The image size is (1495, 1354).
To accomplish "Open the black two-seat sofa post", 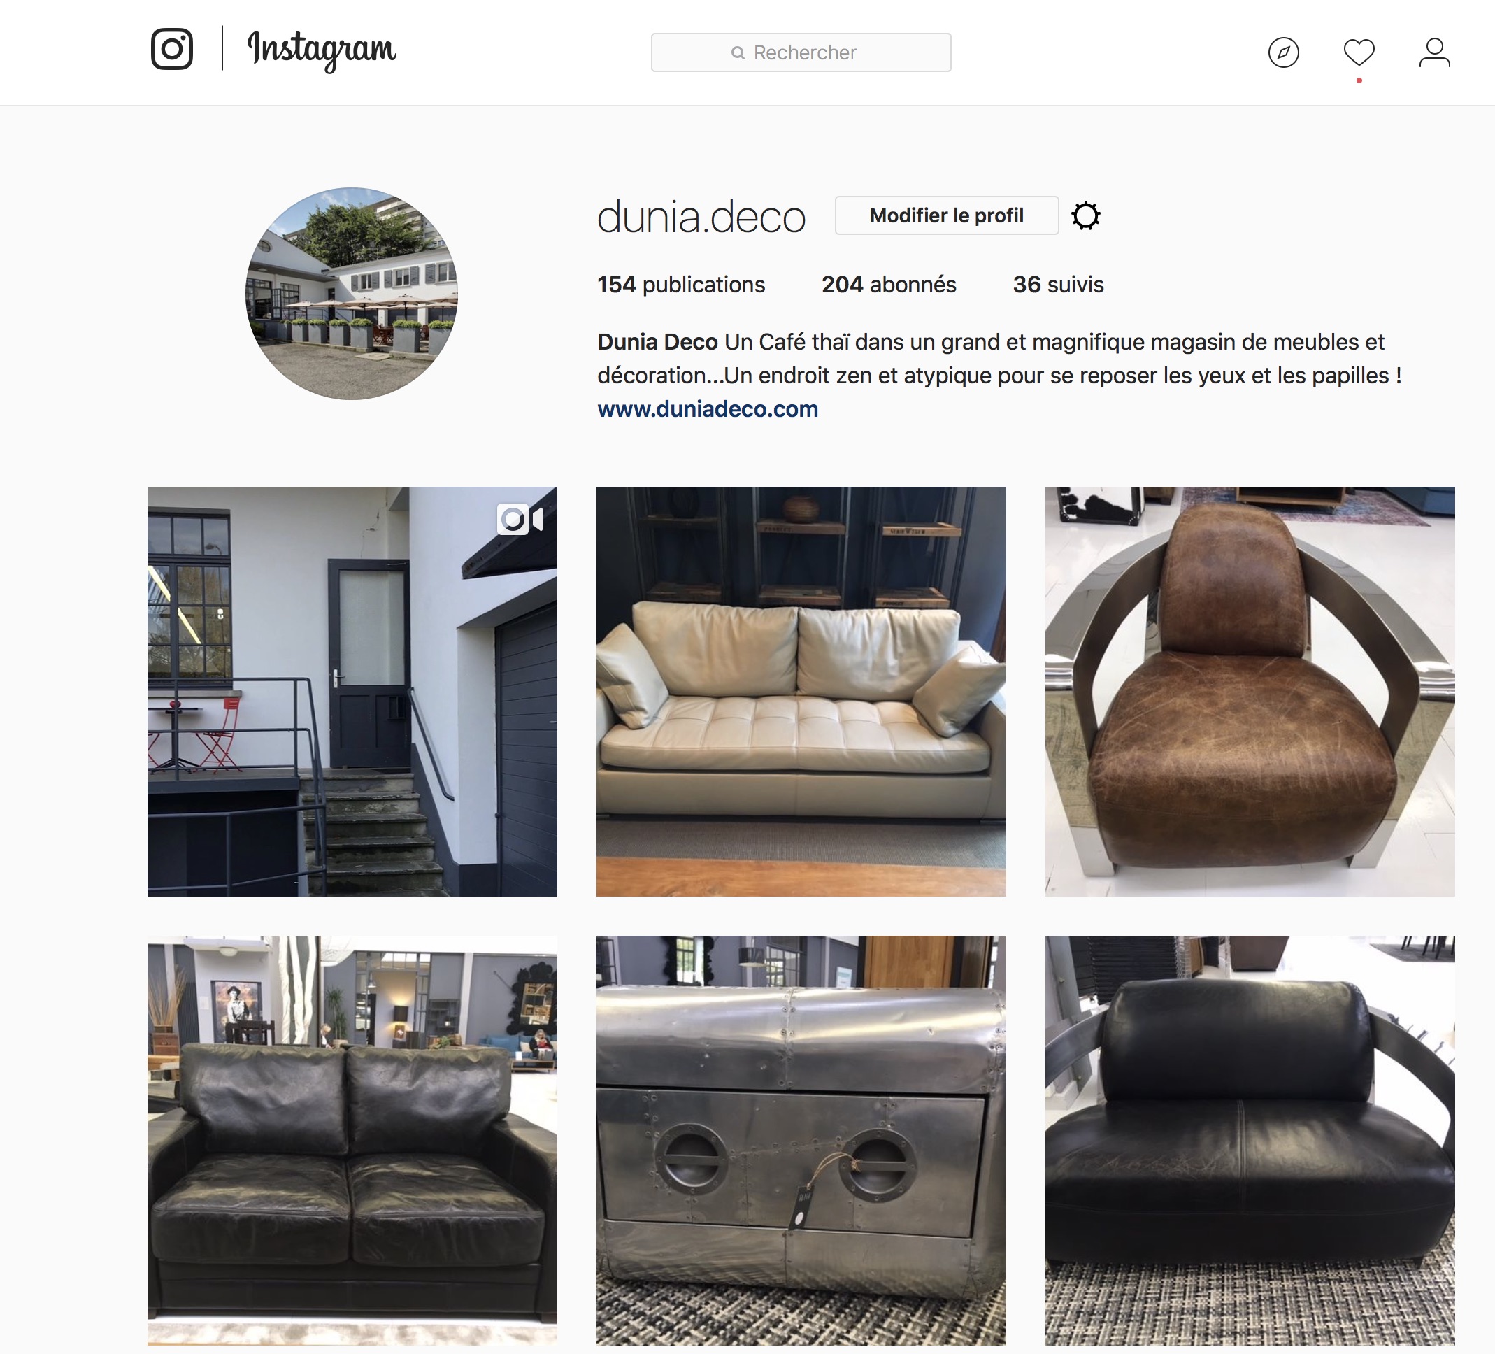I will [352, 1140].
